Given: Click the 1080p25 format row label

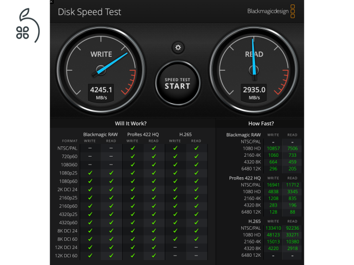Looking at the screenshot, I should tap(68, 173).
